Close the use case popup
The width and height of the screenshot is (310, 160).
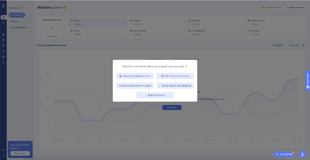pyautogui.click(x=196, y=62)
